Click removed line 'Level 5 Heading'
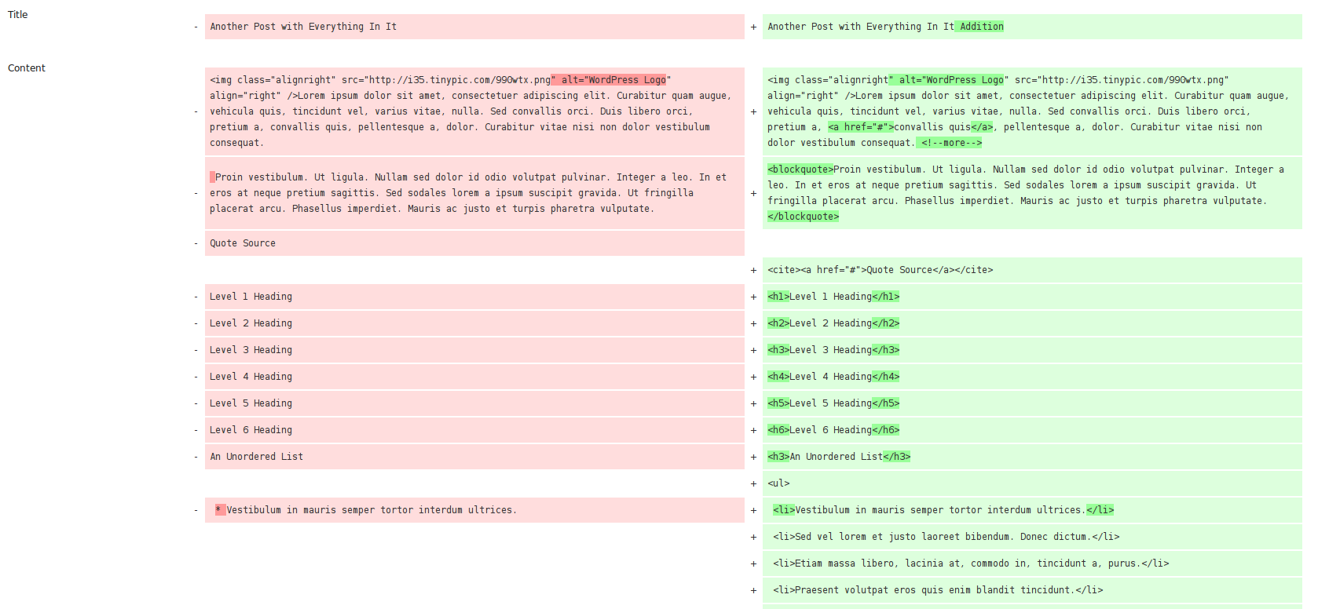This screenshot has width=1318, height=609. 474,403
